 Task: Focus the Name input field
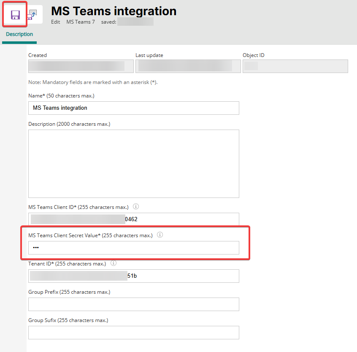pos(134,108)
